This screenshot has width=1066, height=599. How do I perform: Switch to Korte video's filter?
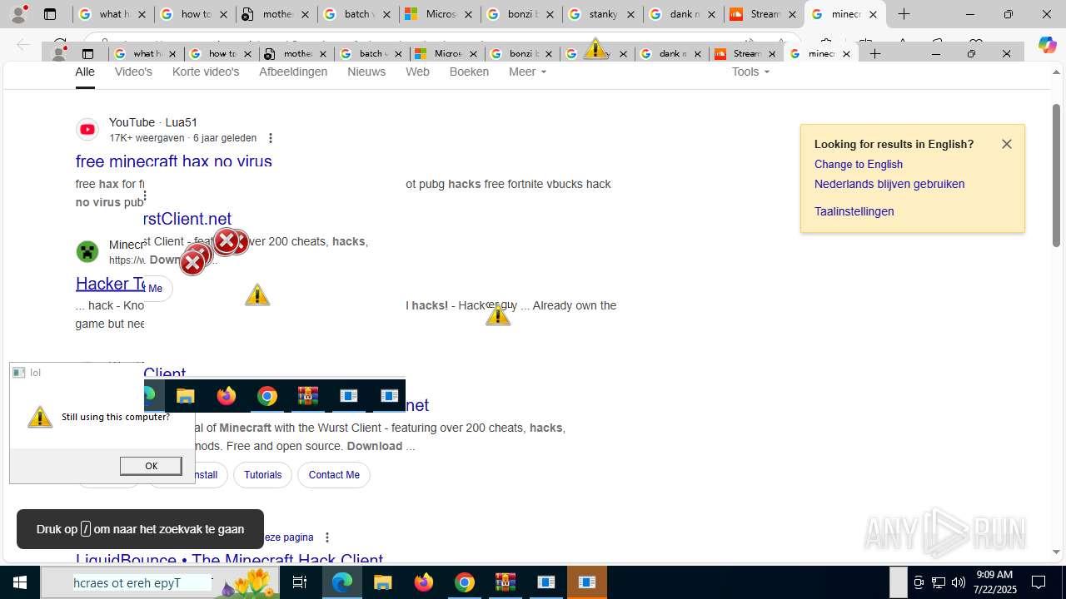[x=206, y=72]
